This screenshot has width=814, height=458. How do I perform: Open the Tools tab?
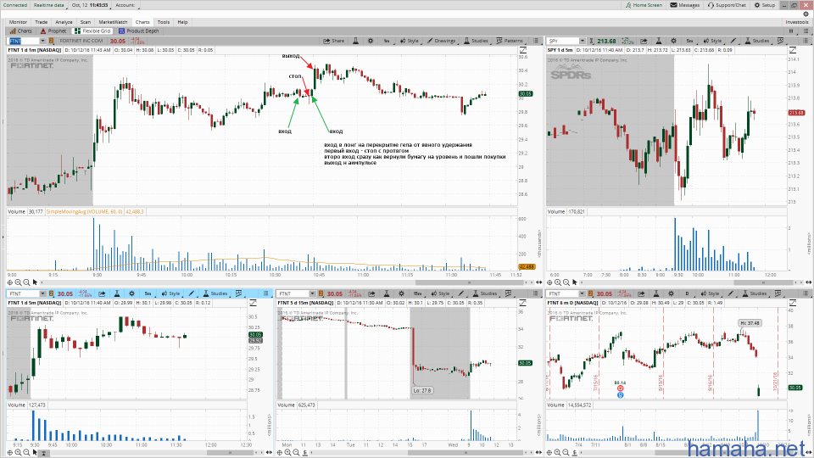pyautogui.click(x=164, y=22)
